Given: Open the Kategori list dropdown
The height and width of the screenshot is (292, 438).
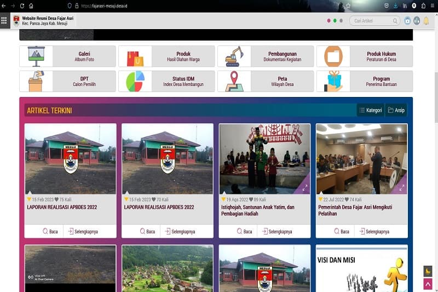Looking at the screenshot, I should pos(371,110).
